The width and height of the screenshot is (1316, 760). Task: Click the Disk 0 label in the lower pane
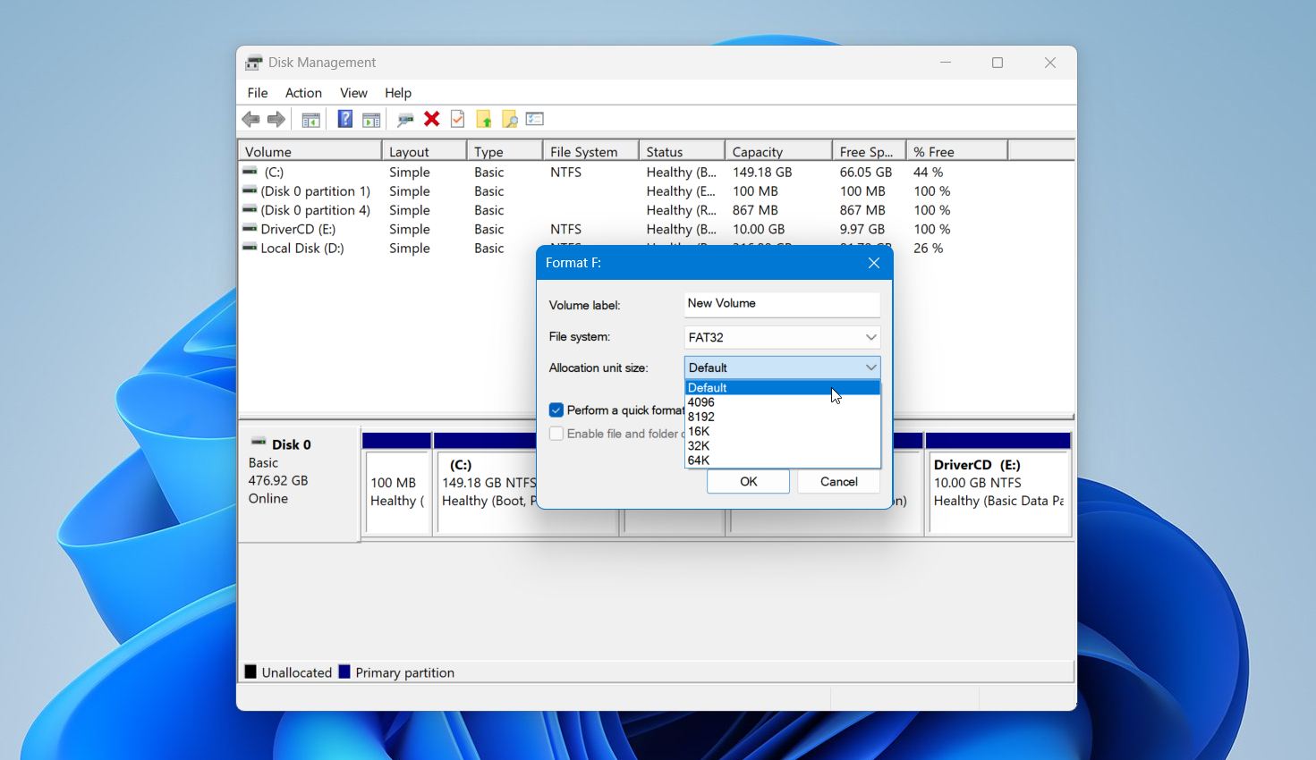coord(292,444)
